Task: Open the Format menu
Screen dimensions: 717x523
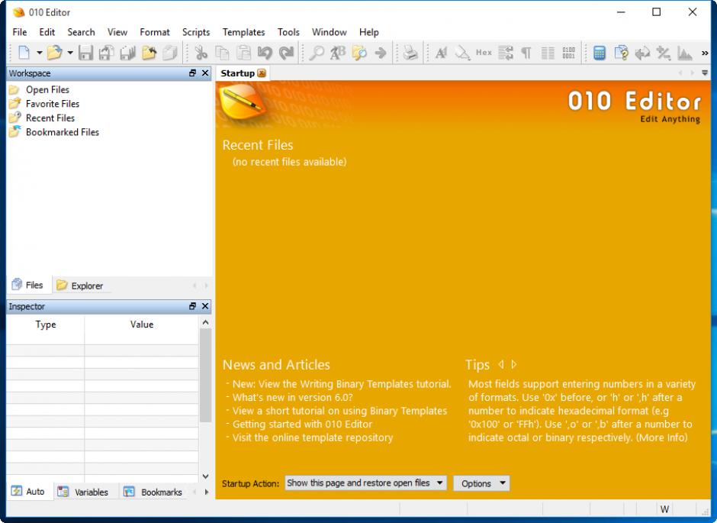Action: (x=155, y=32)
